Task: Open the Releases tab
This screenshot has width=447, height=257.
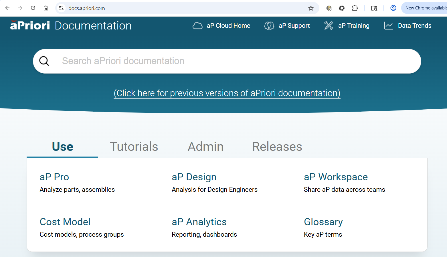Action: point(277,147)
